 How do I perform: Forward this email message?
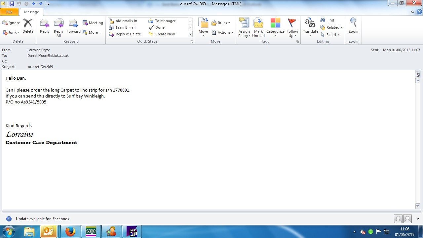click(x=73, y=26)
